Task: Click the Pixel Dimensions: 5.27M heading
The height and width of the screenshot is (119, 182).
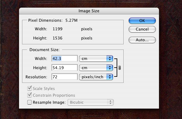Action: (53, 20)
